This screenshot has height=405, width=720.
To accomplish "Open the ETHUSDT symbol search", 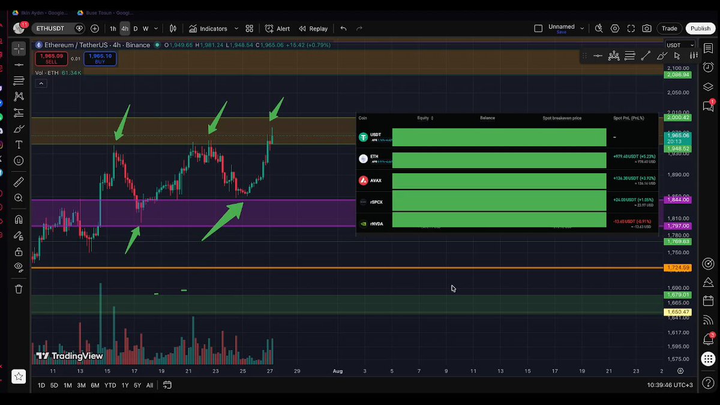I will (x=51, y=28).
